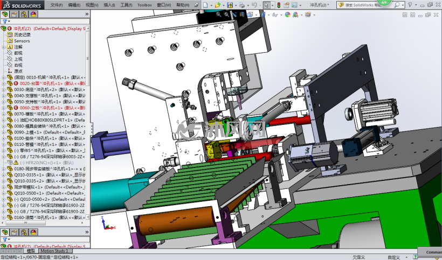442x260 pixels.
Task: Expand the top panel's double-chevron arrow
Action: coord(87,14)
